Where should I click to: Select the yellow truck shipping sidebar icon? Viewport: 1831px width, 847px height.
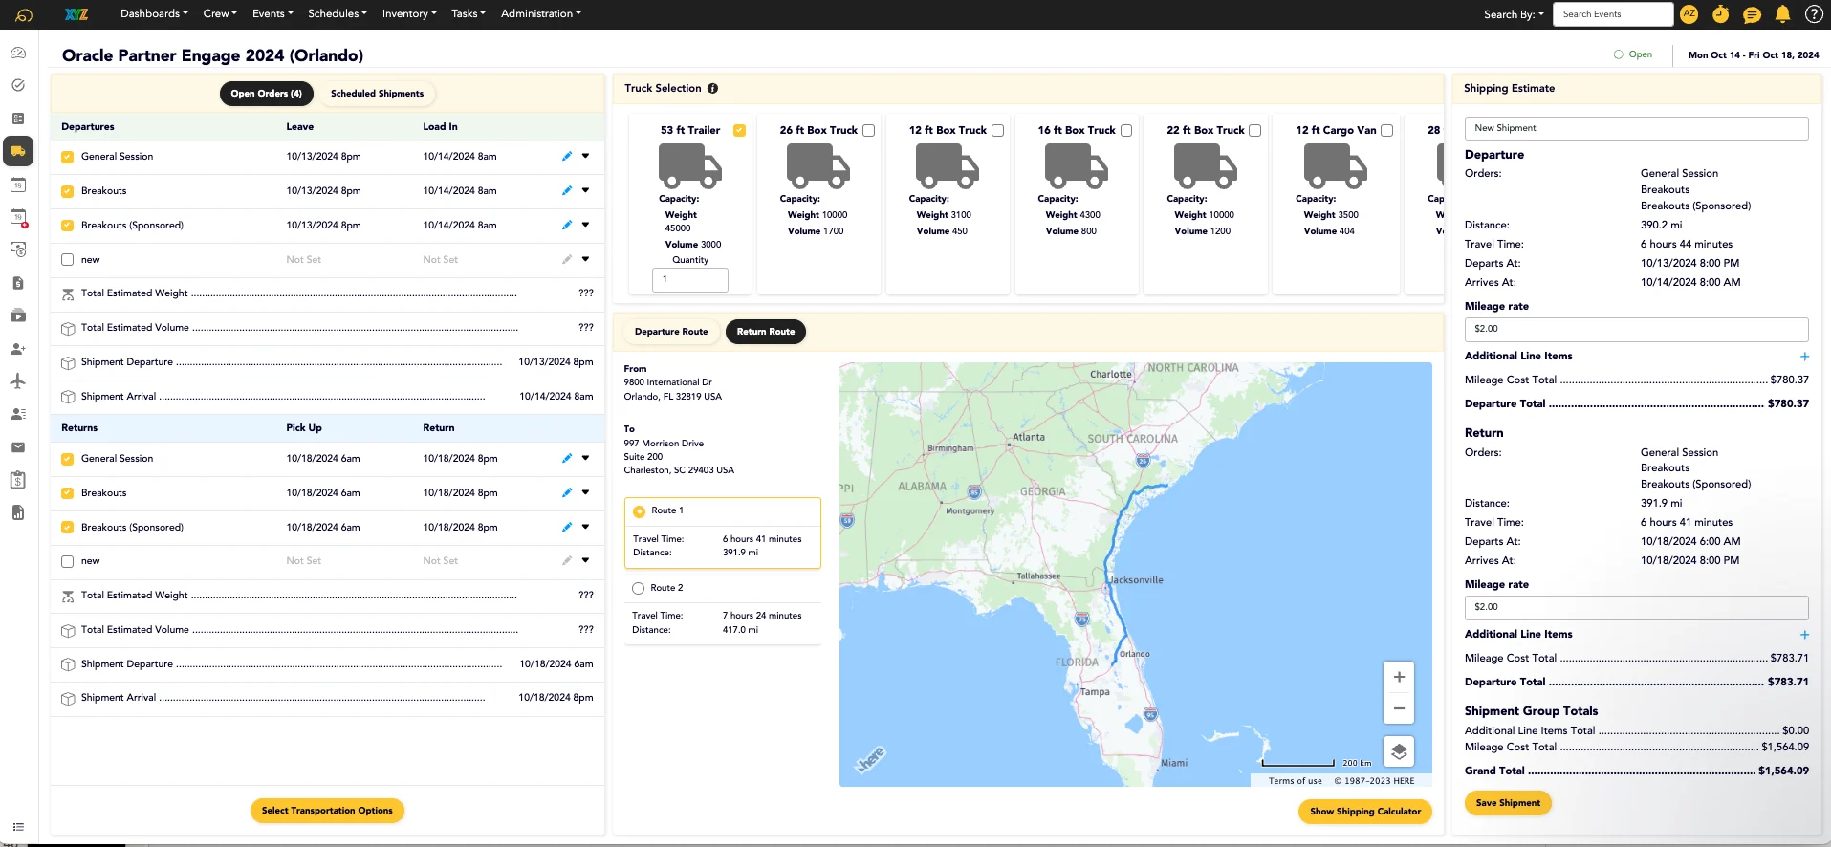(x=18, y=151)
